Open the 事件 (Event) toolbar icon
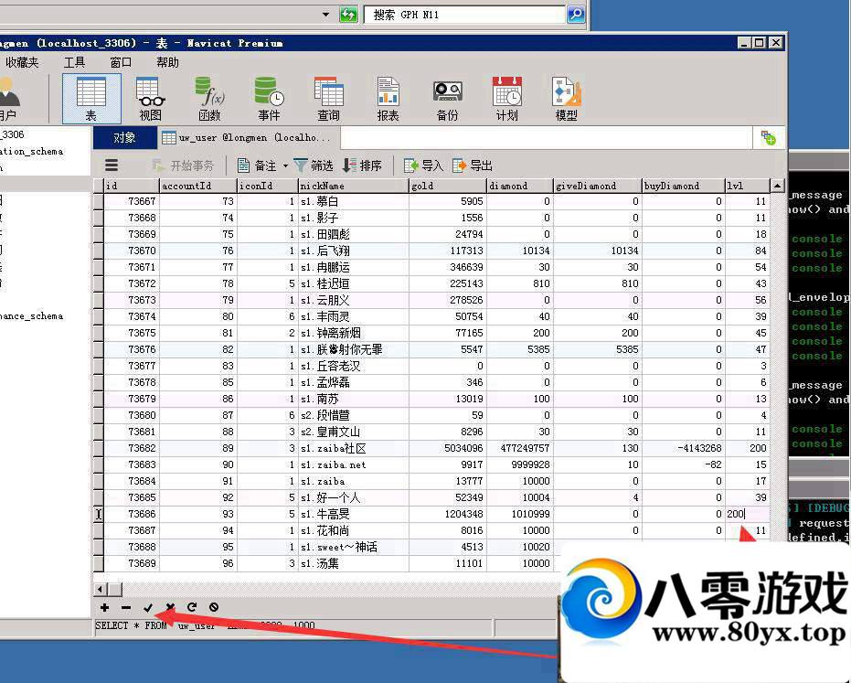Screen dimensions: 851x683 269,99
